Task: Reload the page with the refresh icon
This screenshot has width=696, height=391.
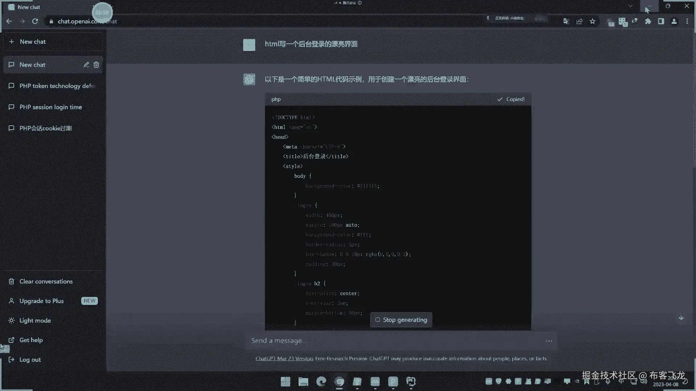Action: pyautogui.click(x=35, y=21)
